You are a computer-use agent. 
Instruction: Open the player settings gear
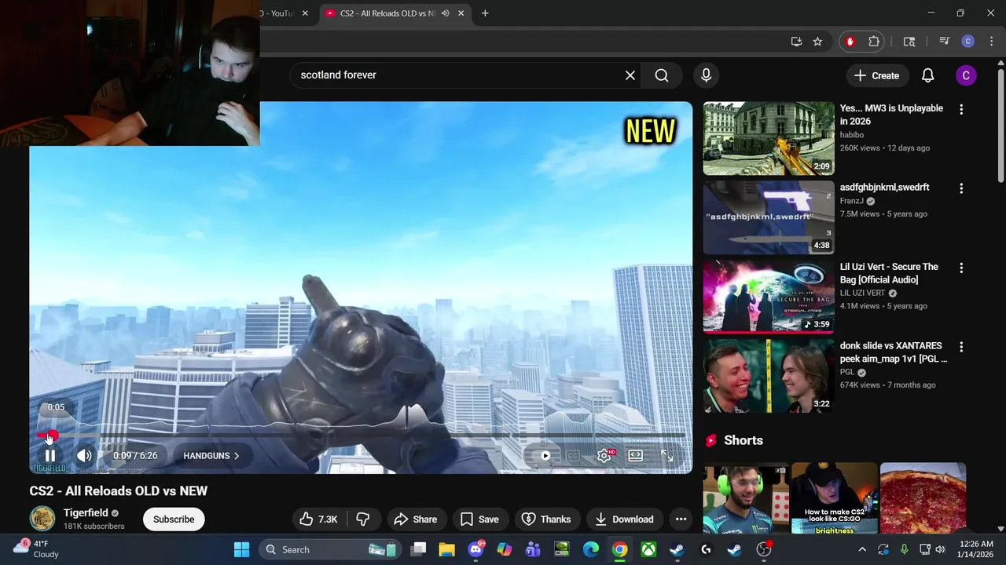[x=604, y=456]
